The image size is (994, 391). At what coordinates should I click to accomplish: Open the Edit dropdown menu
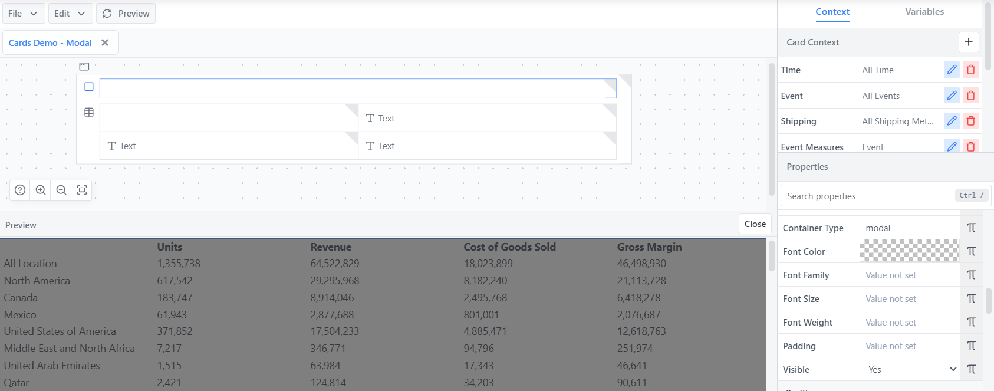coord(70,13)
